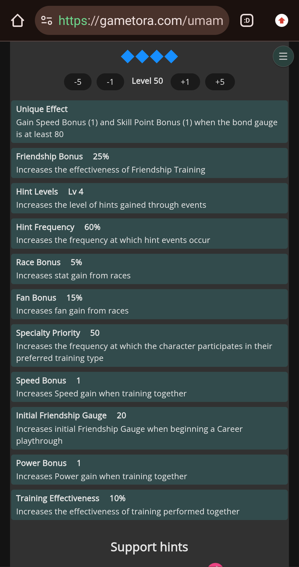The height and width of the screenshot is (567, 299).
Task: Tap the Specialty Priority 50 row
Action: (149, 345)
